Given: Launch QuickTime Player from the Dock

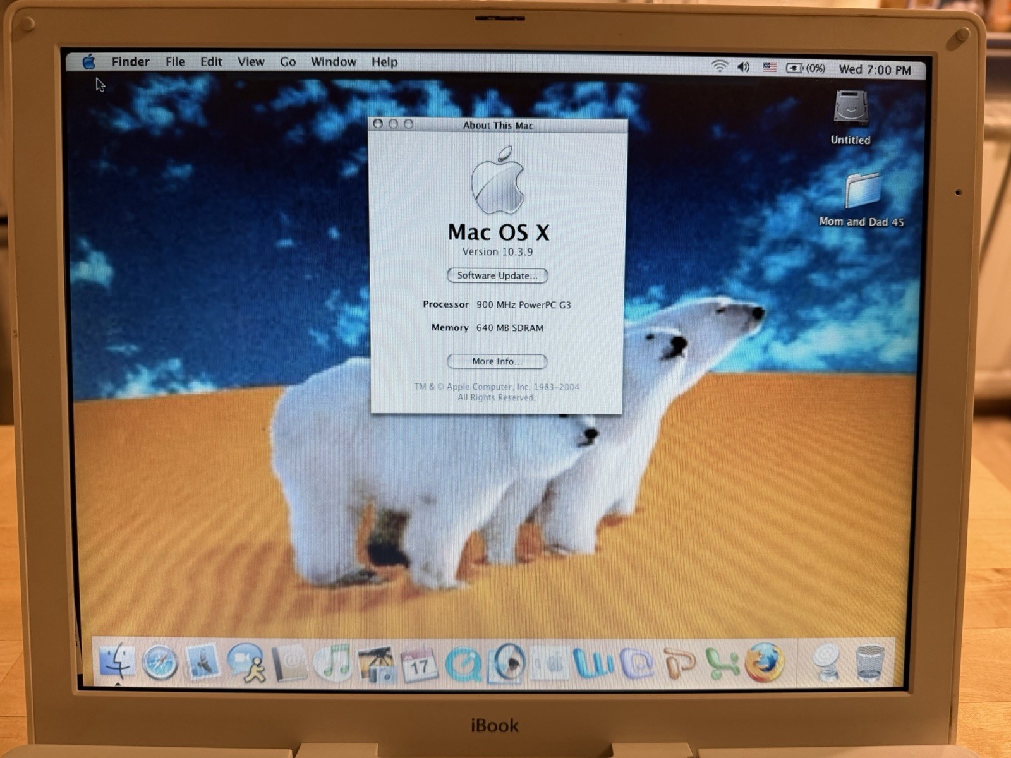Looking at the screenshot, I should pyautogui.click(x=463, y=665).
